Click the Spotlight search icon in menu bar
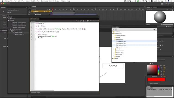 click(166, 1)
